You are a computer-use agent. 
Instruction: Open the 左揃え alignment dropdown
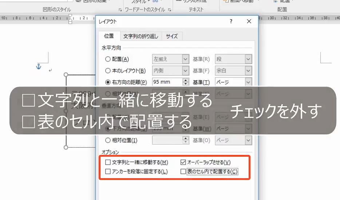pos(186,59)
